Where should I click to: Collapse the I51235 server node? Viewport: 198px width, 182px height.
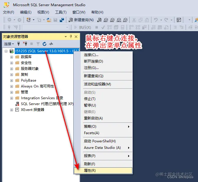click(x=6, y=51)
